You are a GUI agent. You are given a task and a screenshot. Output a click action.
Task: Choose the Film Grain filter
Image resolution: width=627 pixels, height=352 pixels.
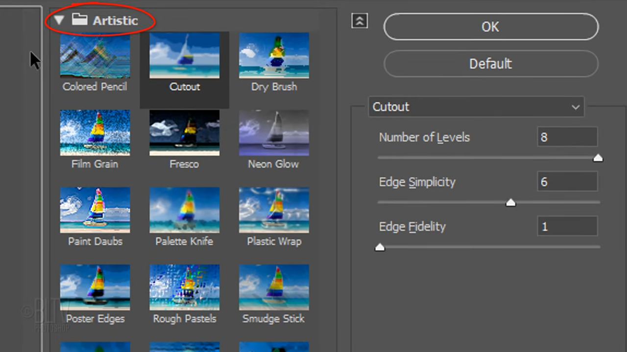95,132
